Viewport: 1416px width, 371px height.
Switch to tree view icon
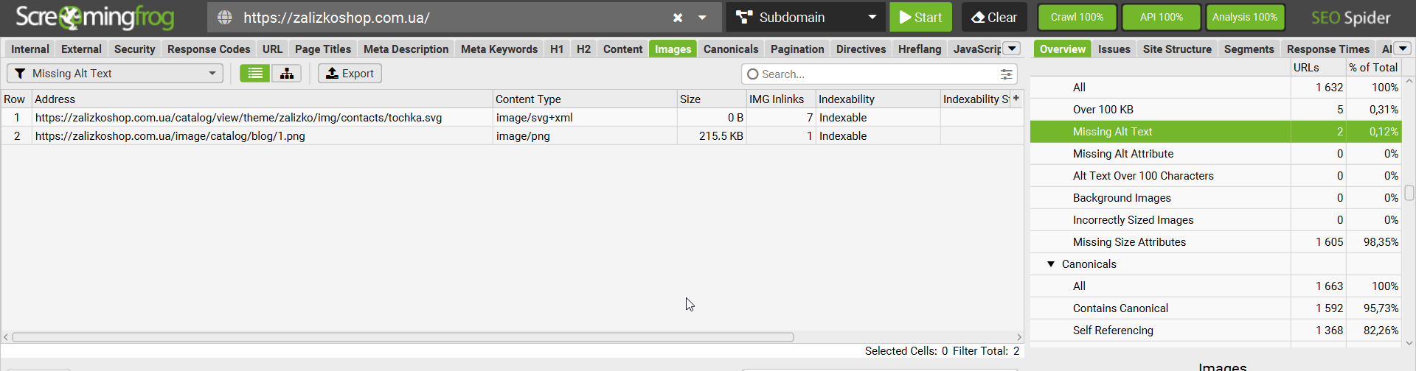pyautogui.click(x=286, y=73)
